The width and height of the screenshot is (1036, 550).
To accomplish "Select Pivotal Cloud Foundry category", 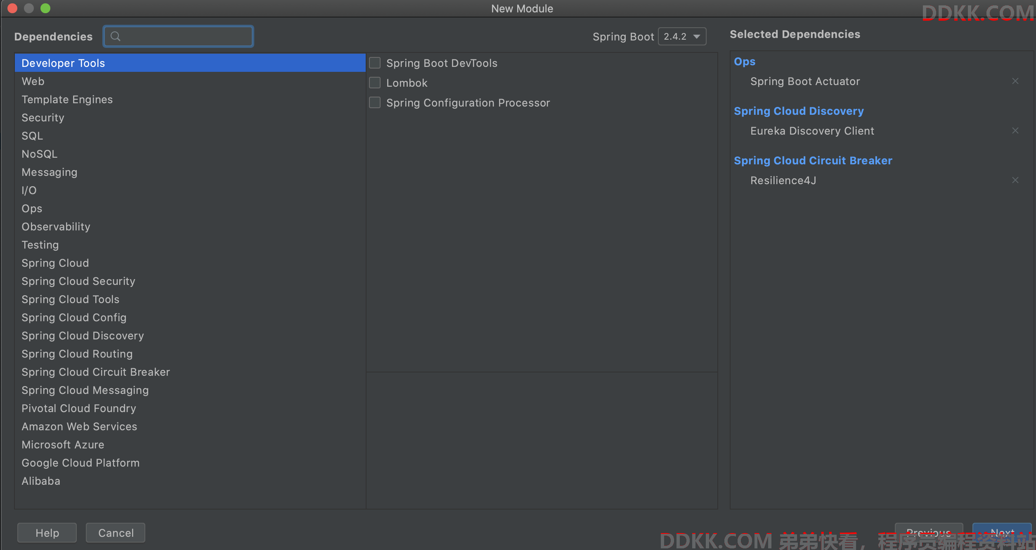I will [x=190, y=408].
